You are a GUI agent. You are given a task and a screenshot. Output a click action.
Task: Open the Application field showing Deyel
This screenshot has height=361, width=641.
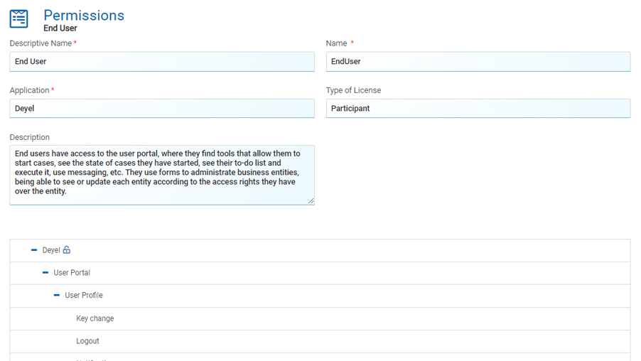tap(162, 108)
